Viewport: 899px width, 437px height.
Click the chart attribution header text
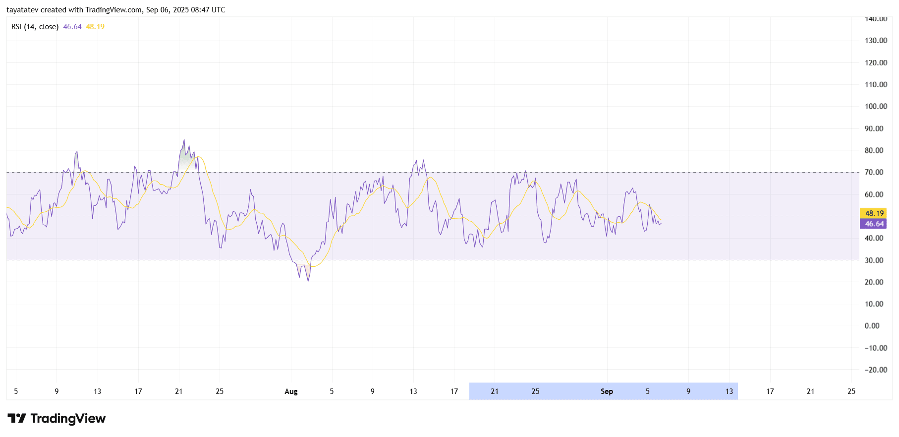(x=115, y=10)
